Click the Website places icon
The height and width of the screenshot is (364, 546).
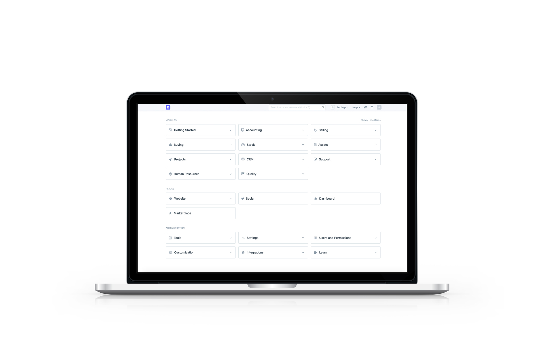(x=171, y=198)
